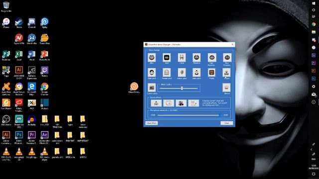Screen dimensions: 319x179
Task: Switch to Male pitch voice
Action: 152,73
